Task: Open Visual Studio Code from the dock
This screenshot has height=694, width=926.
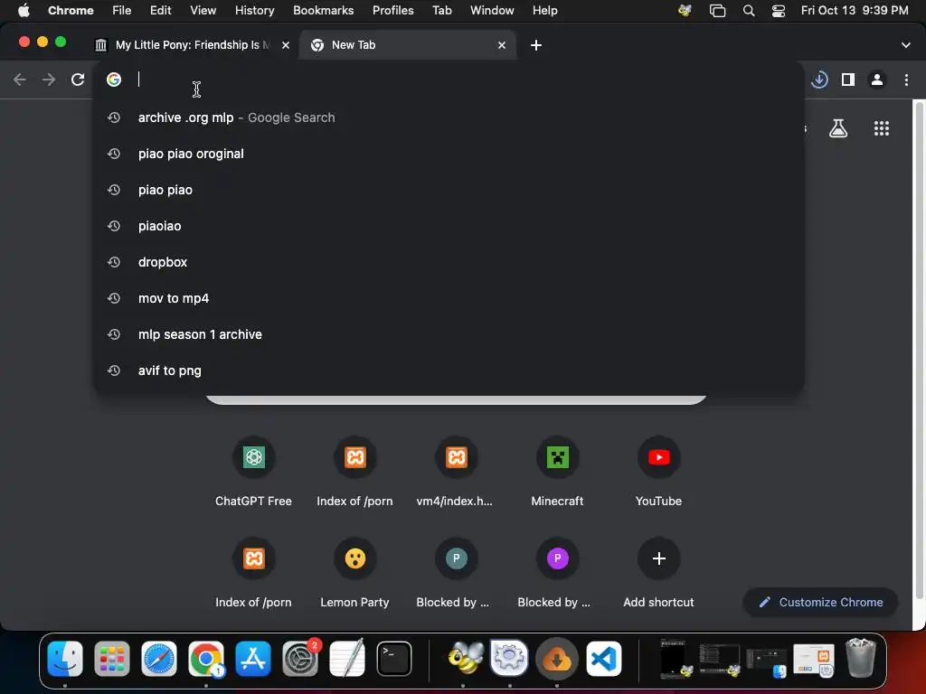Action: pos(603,659)
